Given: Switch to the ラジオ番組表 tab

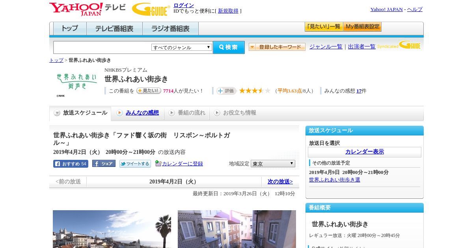Looking at the screenshot, I should coord(170,29).
